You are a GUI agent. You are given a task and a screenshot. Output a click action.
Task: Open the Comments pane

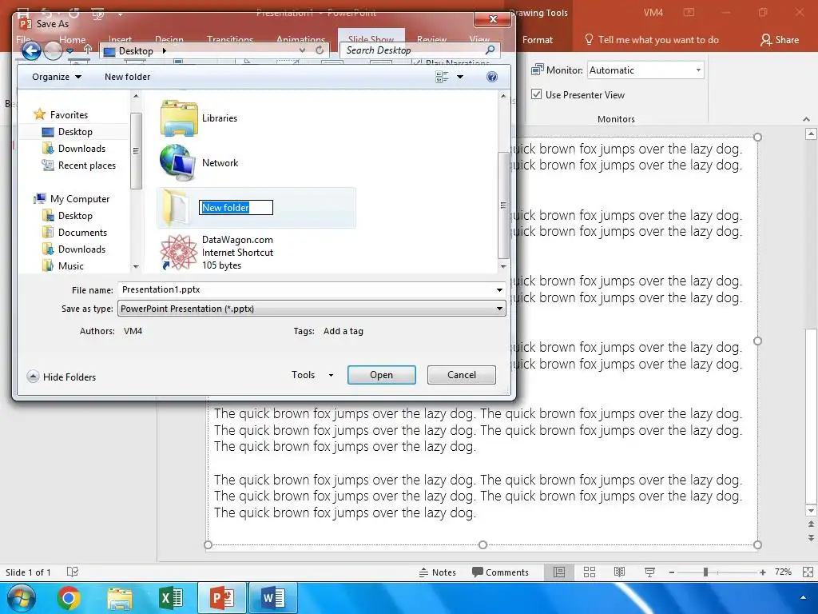point(500,572)
